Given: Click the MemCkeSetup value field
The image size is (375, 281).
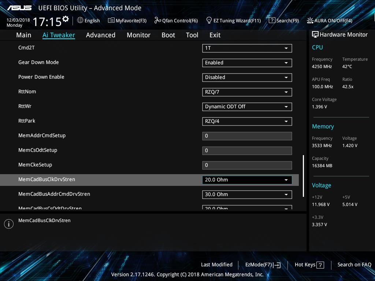Looking at the screenshot, I should tap(247, 165).
